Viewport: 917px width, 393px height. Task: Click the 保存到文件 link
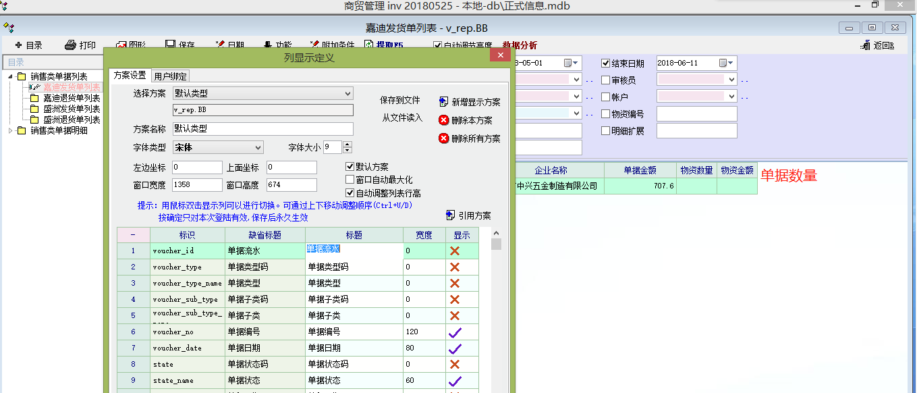click(x=400, y=100)
